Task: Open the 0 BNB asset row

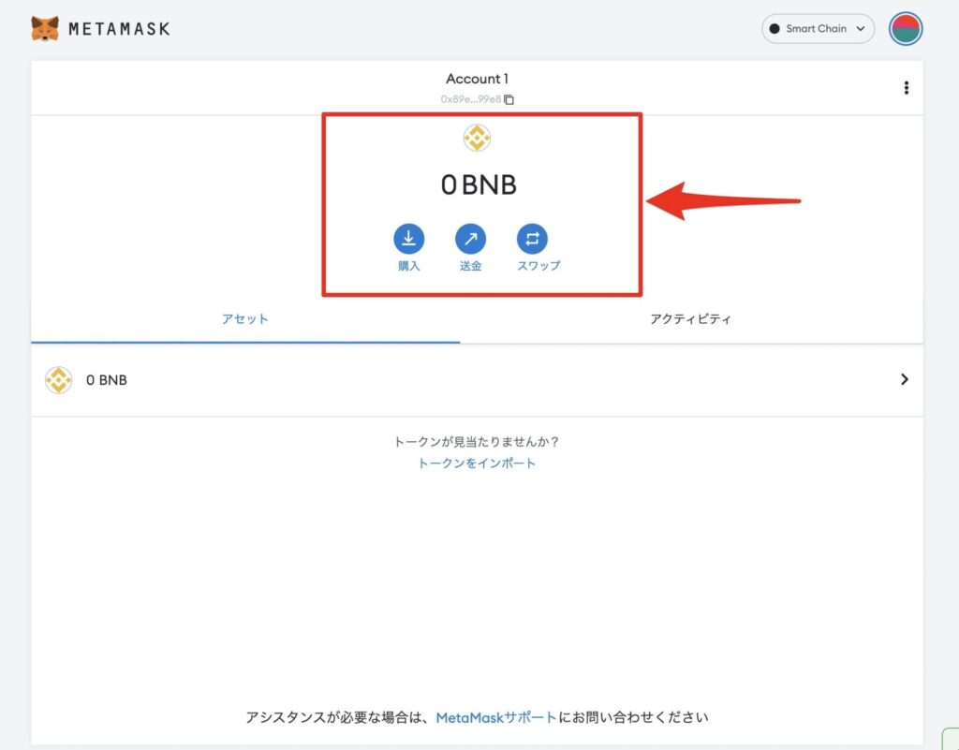Action: point(477,380)
